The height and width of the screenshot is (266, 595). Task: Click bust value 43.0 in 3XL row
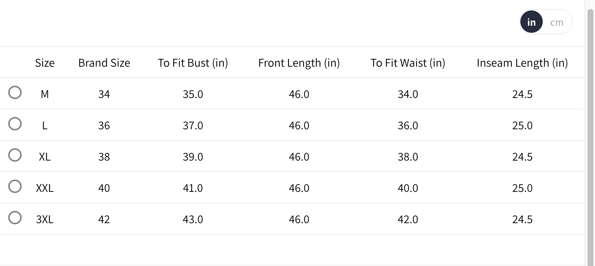click(x=193, y=219)
